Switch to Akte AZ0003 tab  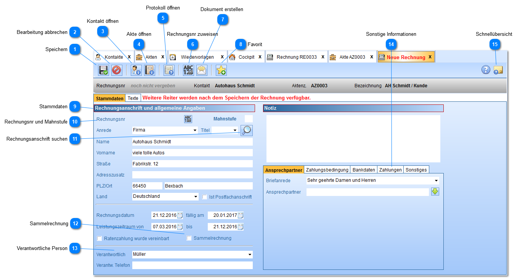pos(352,57)
